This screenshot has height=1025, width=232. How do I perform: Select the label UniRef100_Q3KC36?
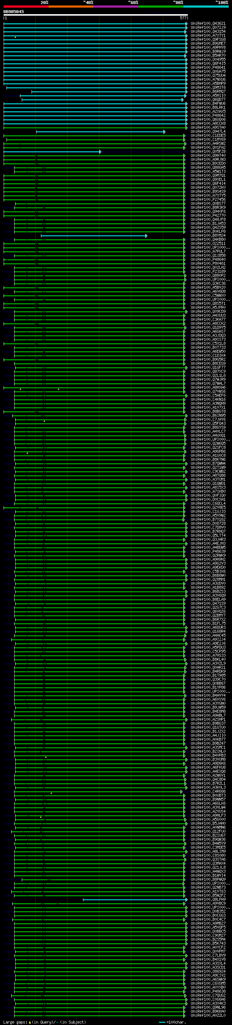pyautogui.click(x=208, y=284)
